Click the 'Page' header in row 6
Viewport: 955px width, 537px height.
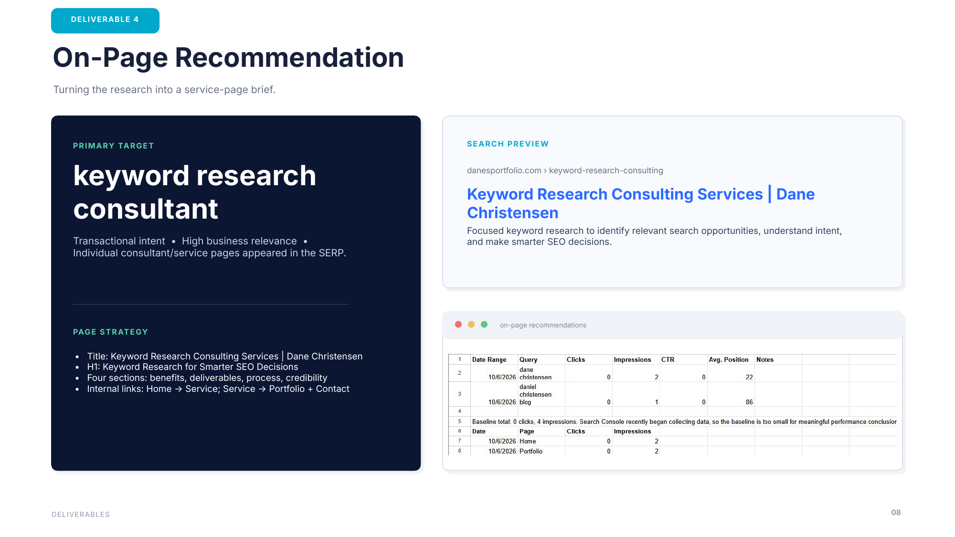[541, 431]
